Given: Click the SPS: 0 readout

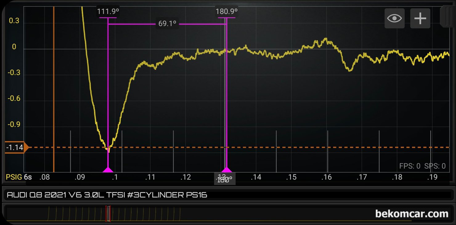Looking at the screenshot, I should pos(435,166).
